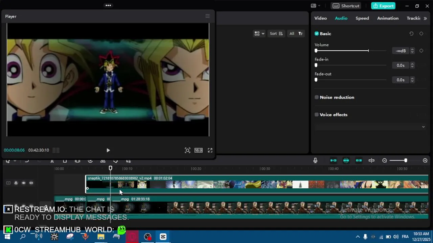The height and width of the screenshot is (243, 433).
Task: Toggle clip linkage
Action: pos(359,160)
